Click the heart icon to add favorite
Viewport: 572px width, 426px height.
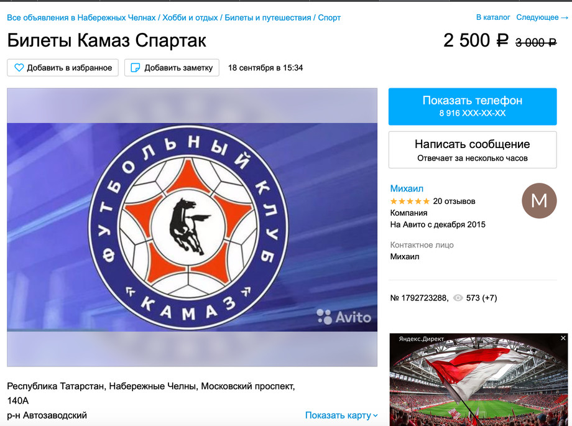tap(19, 68)
